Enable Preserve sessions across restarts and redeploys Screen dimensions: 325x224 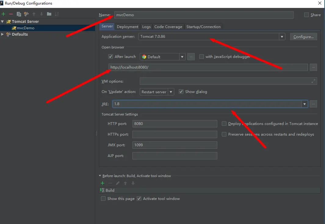pos(224,134)
